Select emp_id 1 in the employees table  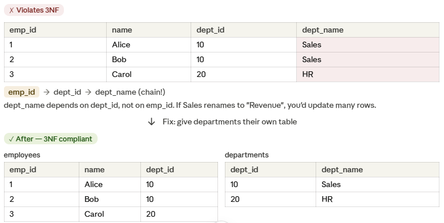tap(42, 185)
